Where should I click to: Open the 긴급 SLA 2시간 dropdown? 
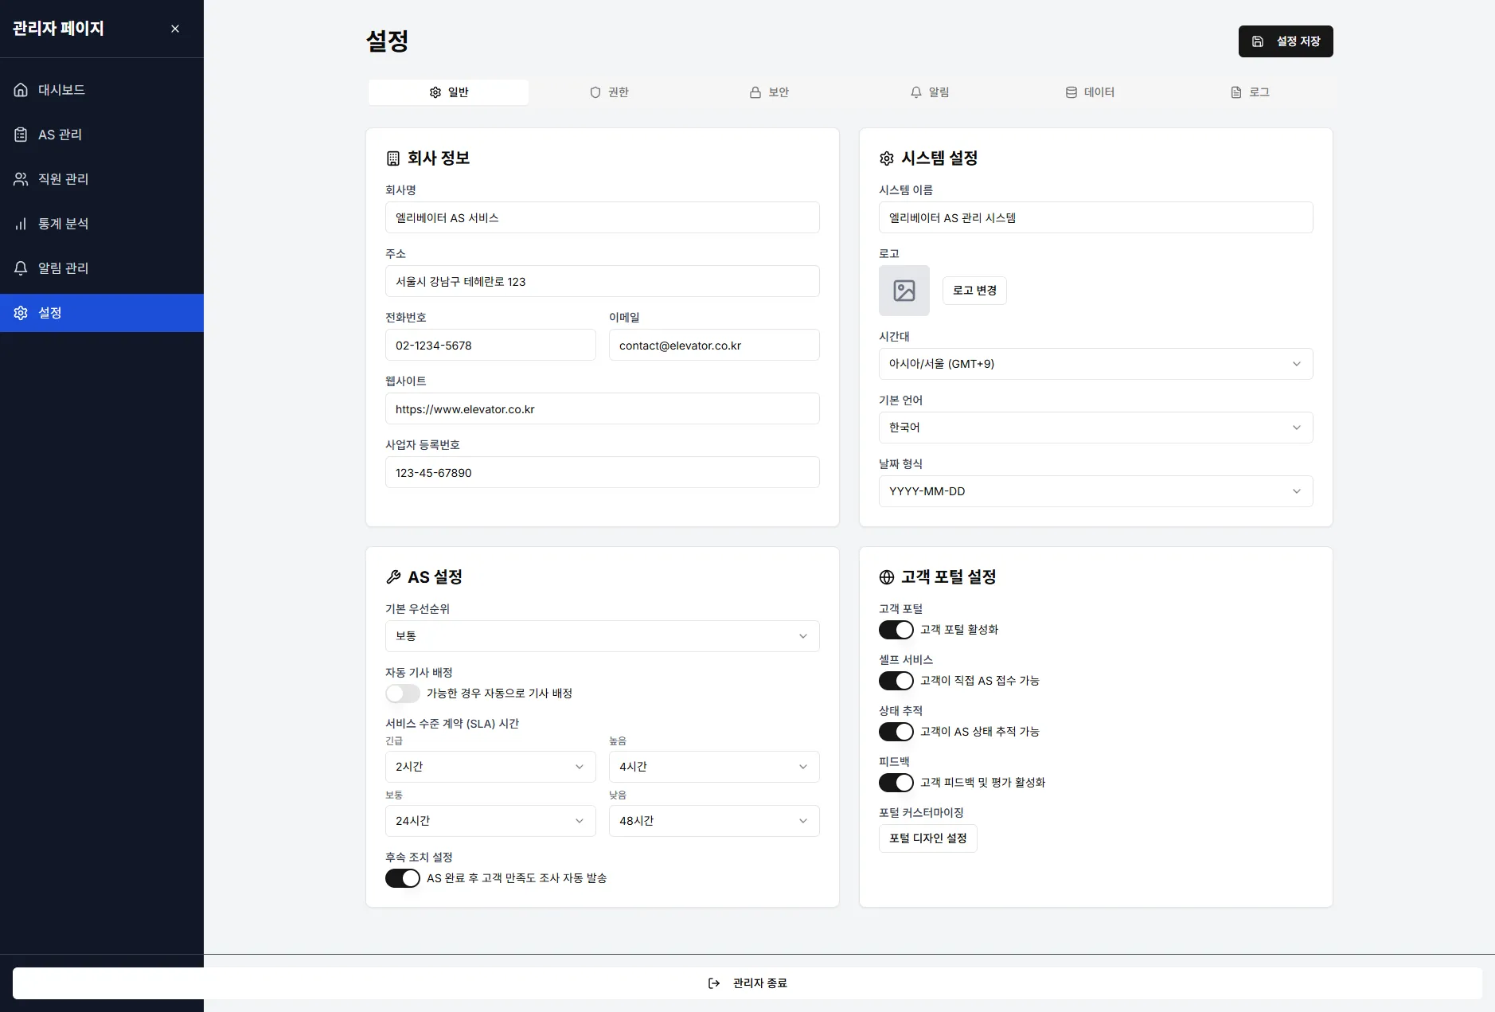490,767
